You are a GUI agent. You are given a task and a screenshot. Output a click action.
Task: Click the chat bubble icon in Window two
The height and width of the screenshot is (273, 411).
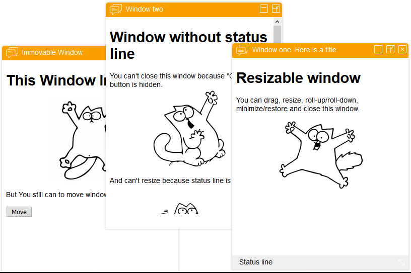pos(116,9)
